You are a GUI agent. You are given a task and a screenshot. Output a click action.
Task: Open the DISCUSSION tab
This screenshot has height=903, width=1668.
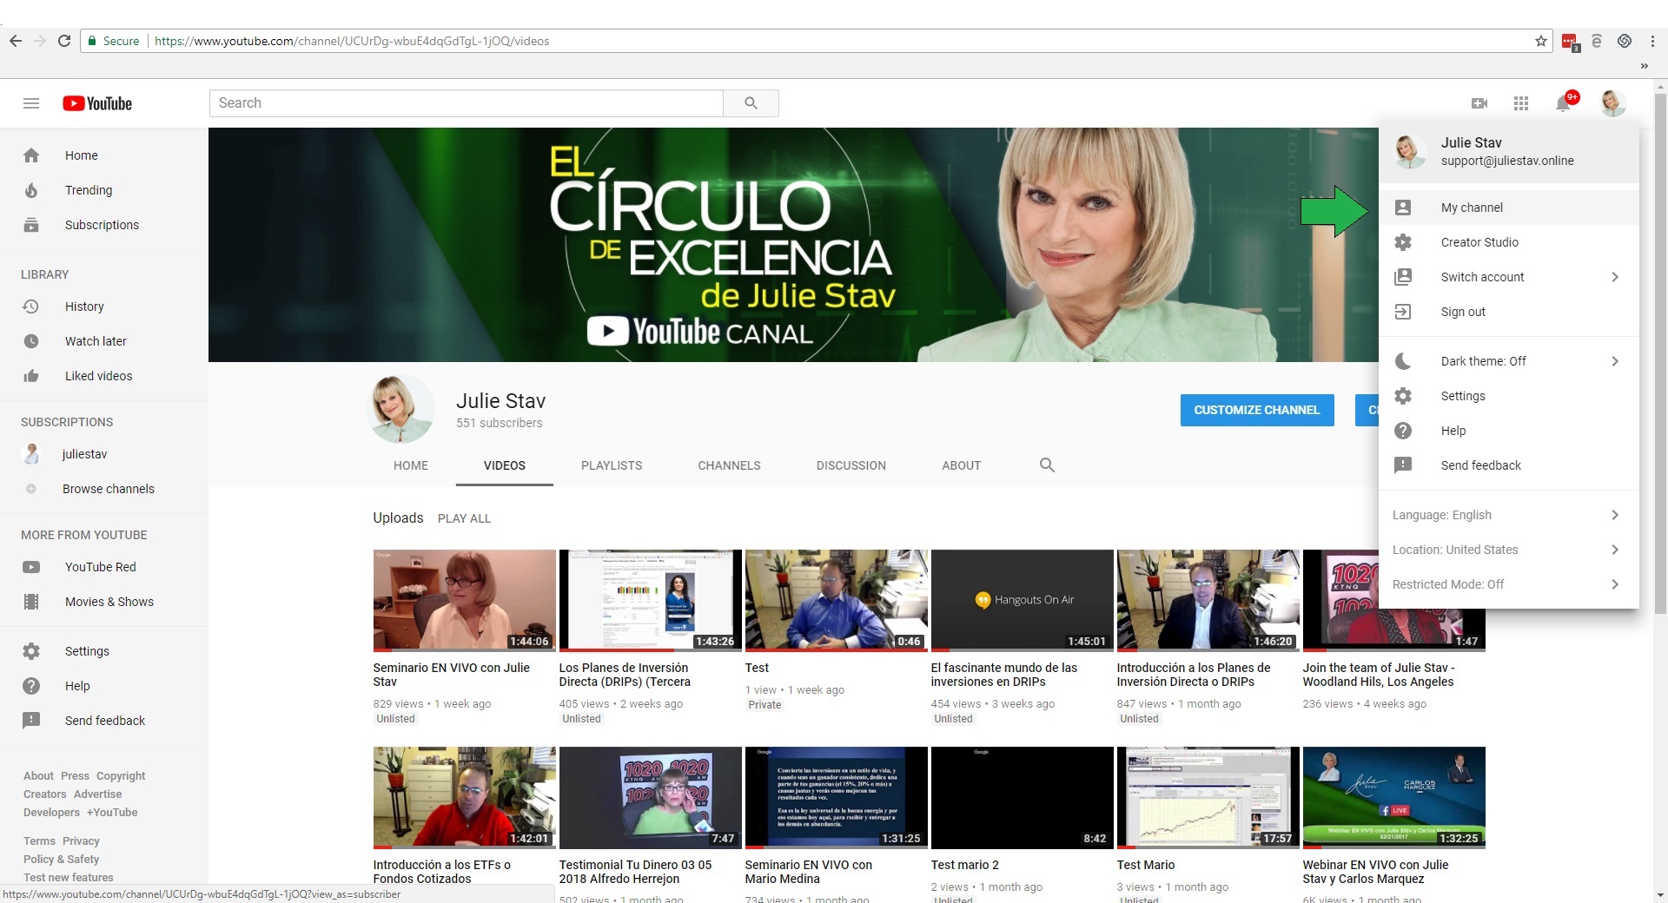point(851,465)
